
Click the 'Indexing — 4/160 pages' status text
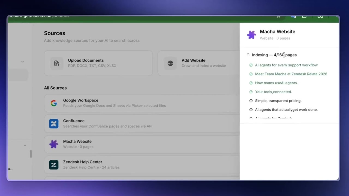click(x=274, y=55)
